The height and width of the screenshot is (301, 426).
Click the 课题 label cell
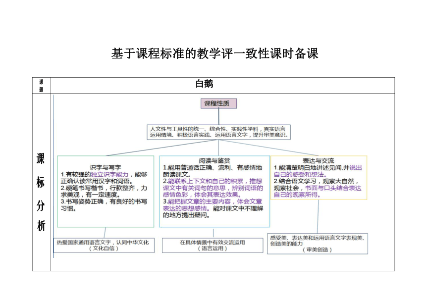(x=41, y=86)
